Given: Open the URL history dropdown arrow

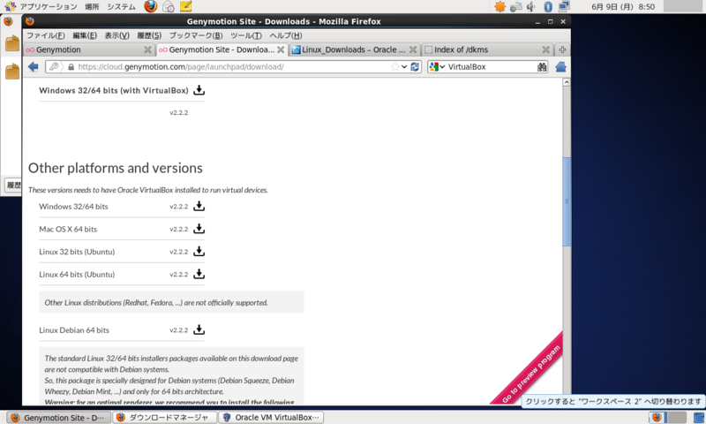Looking at the screenshot, I should [x=404, y=66].
